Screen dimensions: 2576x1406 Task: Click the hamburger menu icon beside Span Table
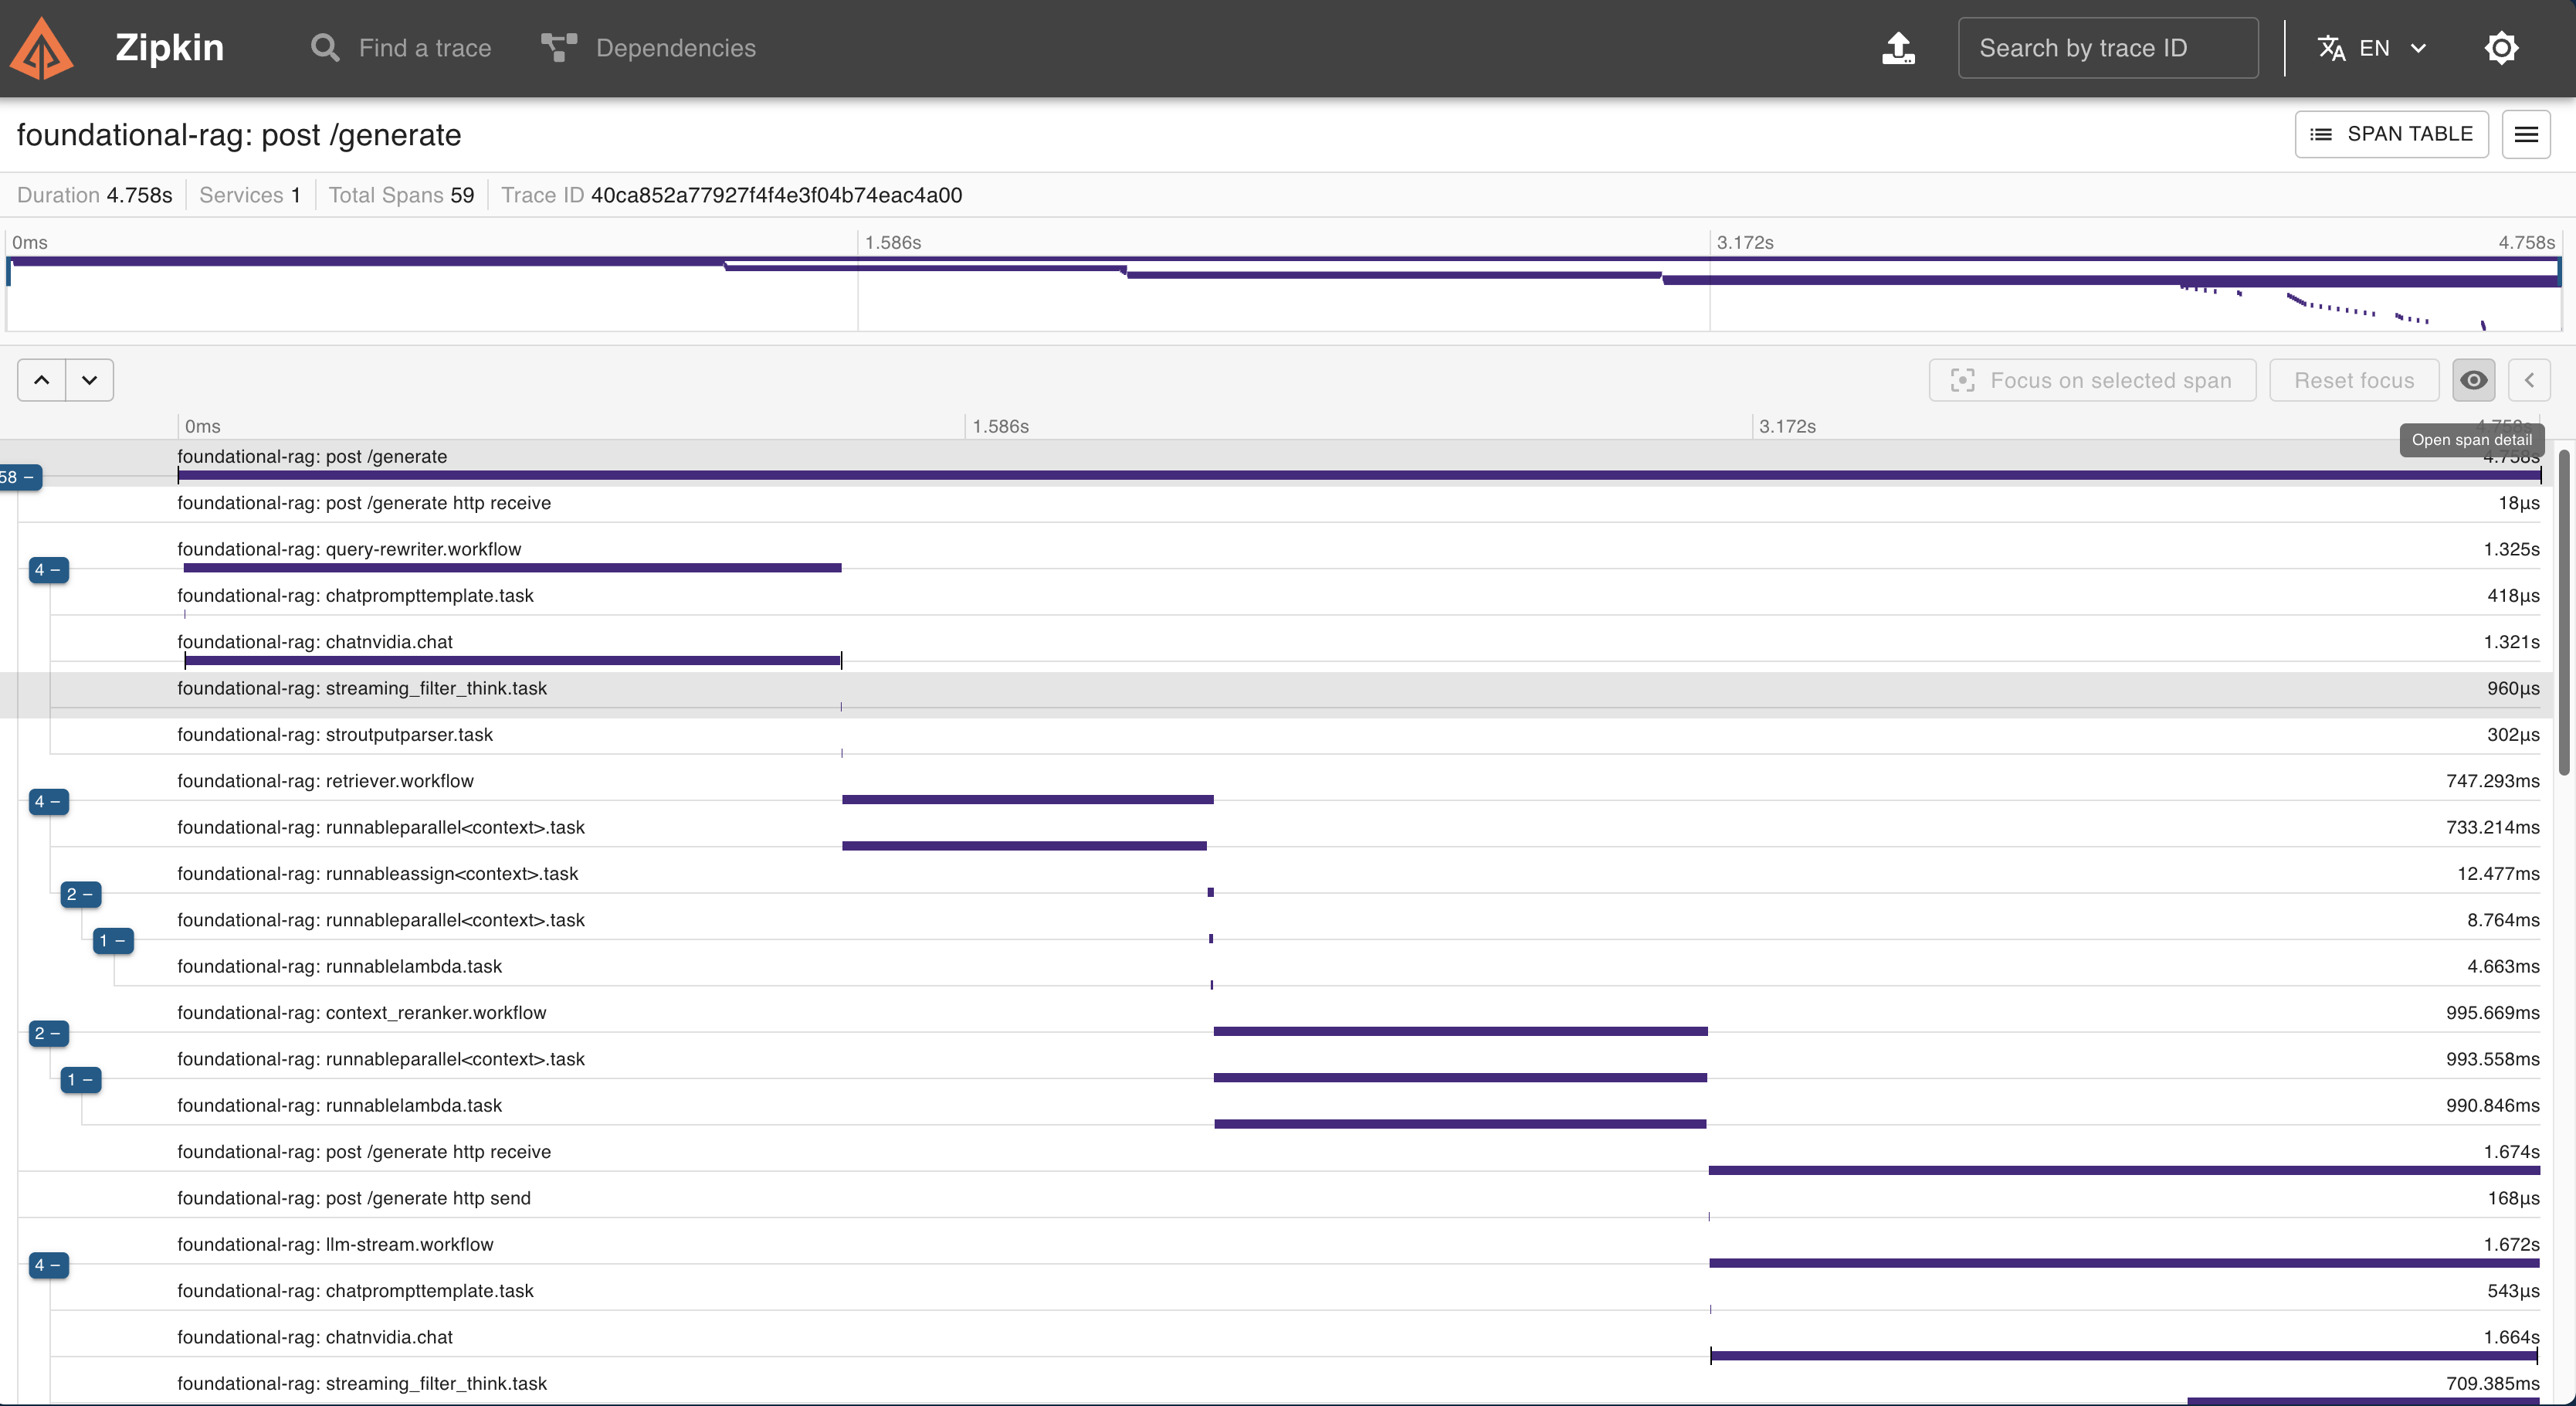tap(2525, 134)
